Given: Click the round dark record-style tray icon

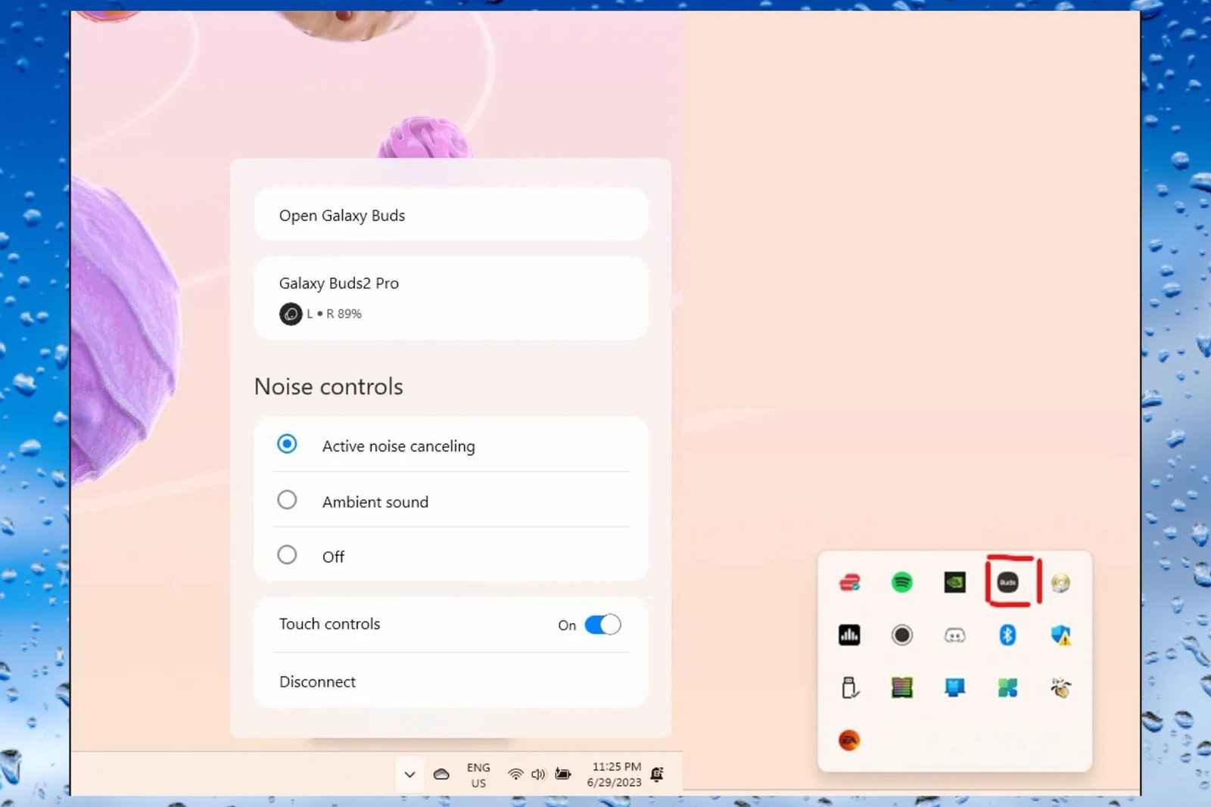Looking at the screenshot, I should tap(901, 635).
